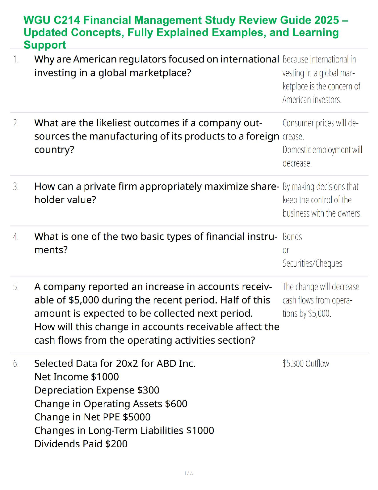Screen dimensions: 378x490
Task: Click the 'Consumer prices will decrease' answer
Action: click(320, 129)
